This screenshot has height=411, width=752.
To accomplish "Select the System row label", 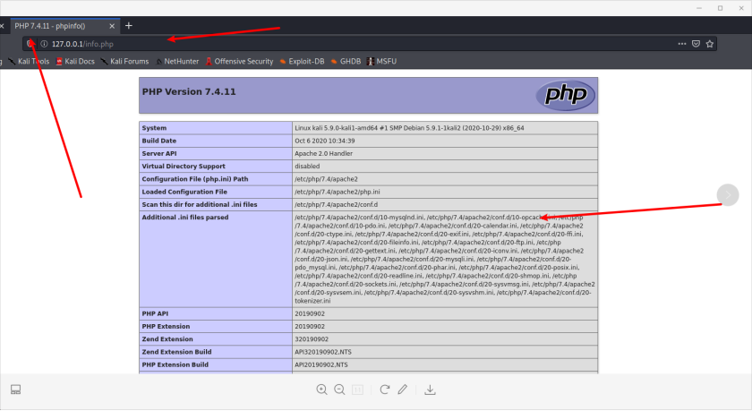I will [x=154, y=128].
